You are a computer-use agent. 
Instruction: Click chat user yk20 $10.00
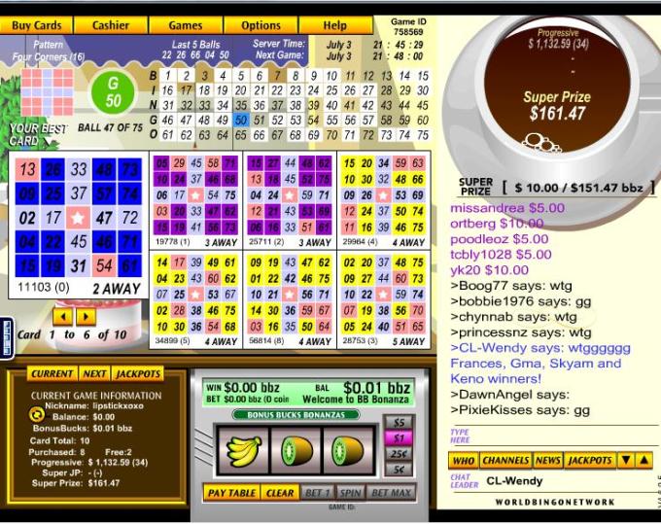489,270
